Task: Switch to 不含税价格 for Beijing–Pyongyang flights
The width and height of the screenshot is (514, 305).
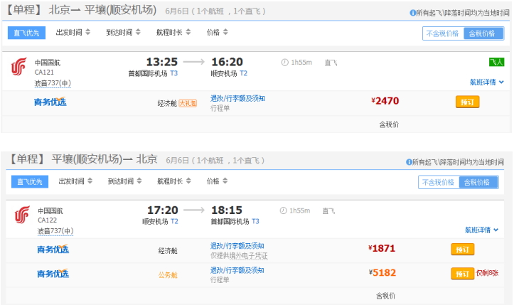Action: coord(443,33)
